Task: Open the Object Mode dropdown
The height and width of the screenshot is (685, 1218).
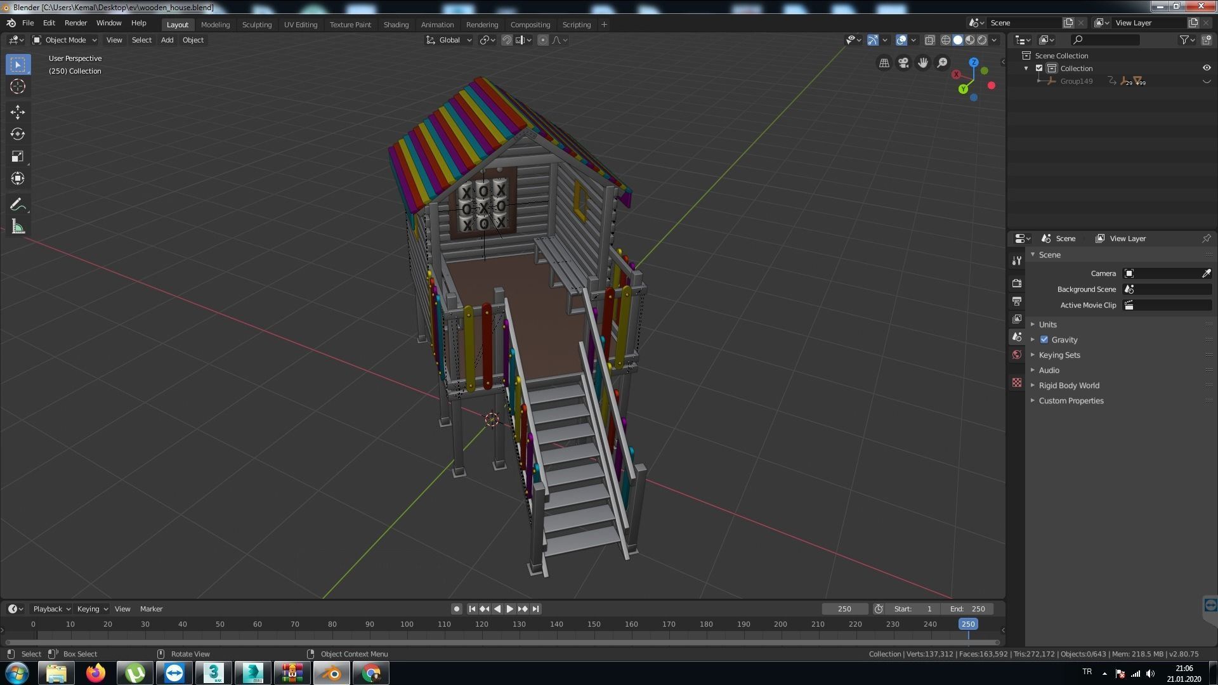Action: pos(65,40)
